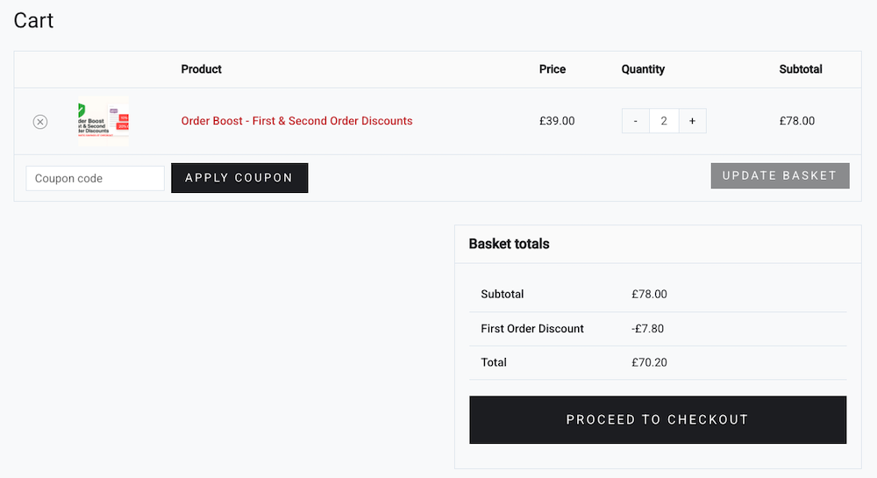Click the First Order Discount label
Screen dimensions: 877x478
click(532, 329)
